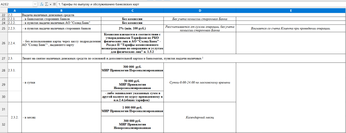Select column A header
Screen dimensions: 346x133
click(x=15, y=11)
